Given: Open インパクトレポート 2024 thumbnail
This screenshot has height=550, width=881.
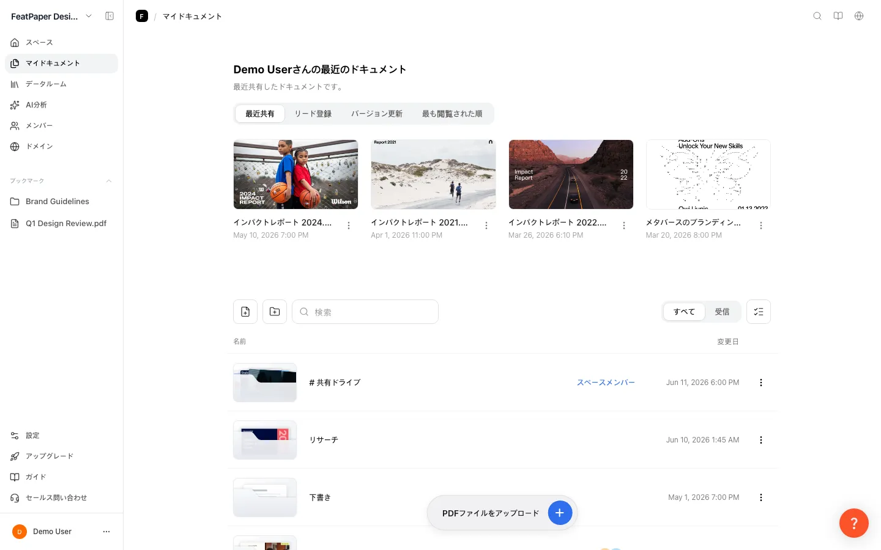Looking at the screenshot, I should (296, 174).
